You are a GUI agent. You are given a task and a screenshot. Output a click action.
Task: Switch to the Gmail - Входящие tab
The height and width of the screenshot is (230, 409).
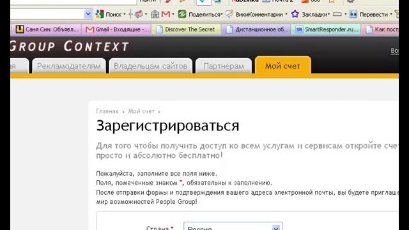116,29
